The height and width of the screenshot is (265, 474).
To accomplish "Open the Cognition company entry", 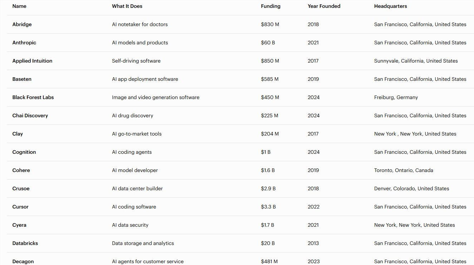I will click(24, 152).
